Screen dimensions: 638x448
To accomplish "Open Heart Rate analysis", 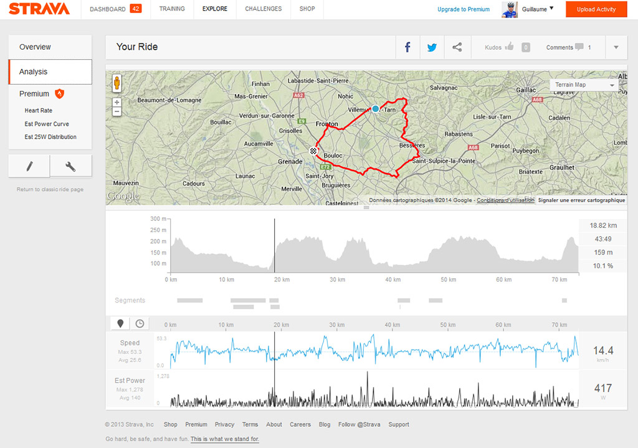I will 38,111.
